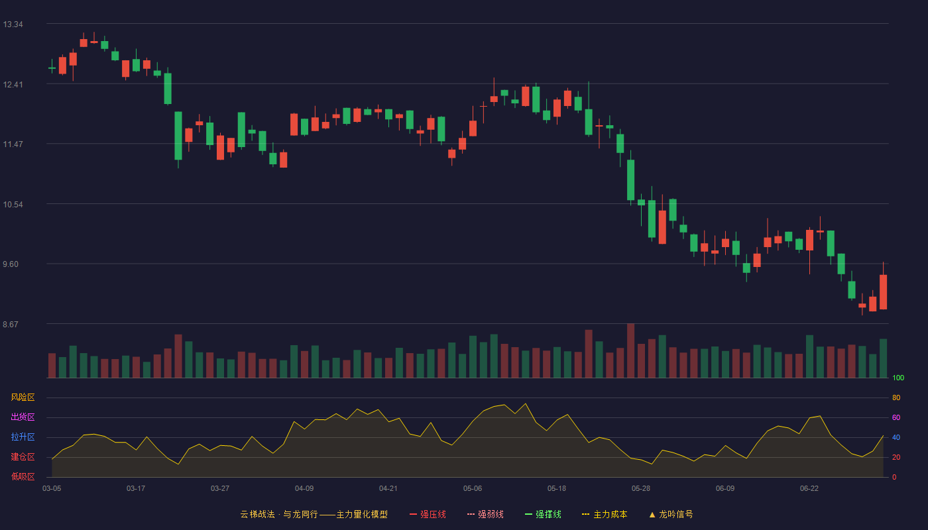This screenshot has width=928, height=530.
Task: Click the purple 60 indicator axis value
Action: pos(896,417)
